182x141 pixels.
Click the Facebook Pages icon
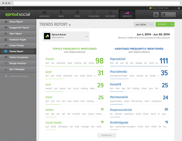[6, 40]
